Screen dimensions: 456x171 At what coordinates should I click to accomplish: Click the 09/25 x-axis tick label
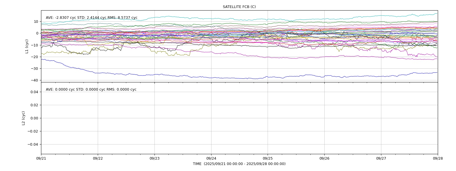268,158
